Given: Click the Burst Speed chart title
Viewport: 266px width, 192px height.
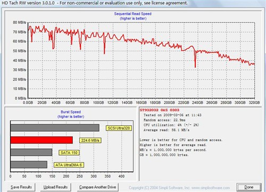Looking at the screenshot, I should coord(71,112).
